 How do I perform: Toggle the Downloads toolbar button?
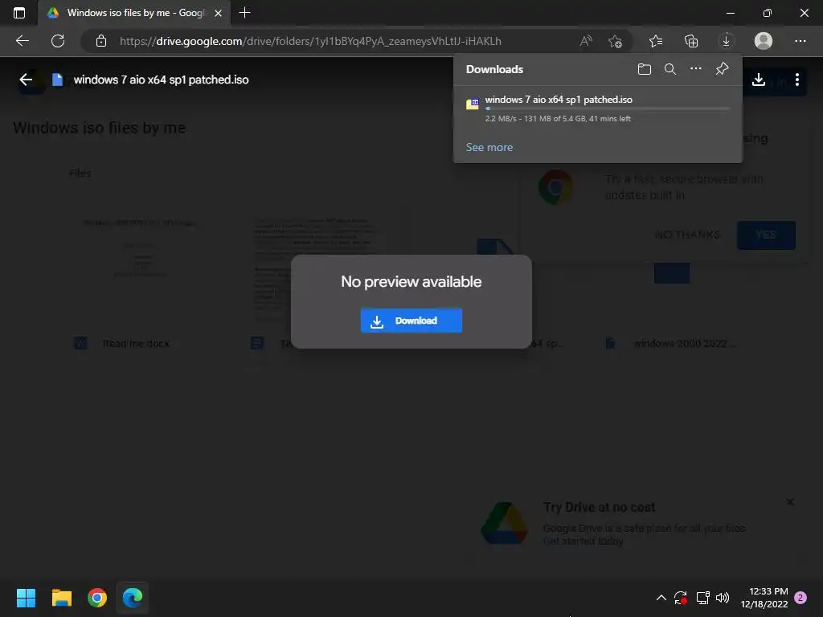coord(726,40)
